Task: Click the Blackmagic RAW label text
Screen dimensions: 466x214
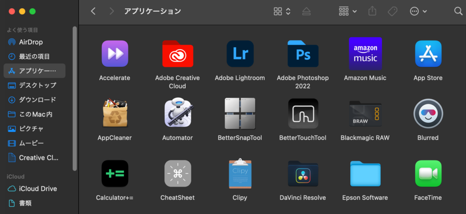Action: pyautogui.click(x=365, y=138)
